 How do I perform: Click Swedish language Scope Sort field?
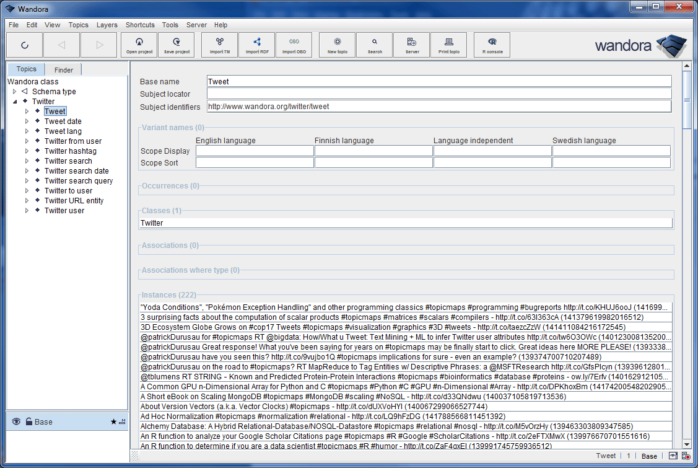coord(612,162)
